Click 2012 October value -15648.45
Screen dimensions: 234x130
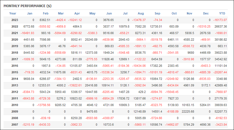172,92
